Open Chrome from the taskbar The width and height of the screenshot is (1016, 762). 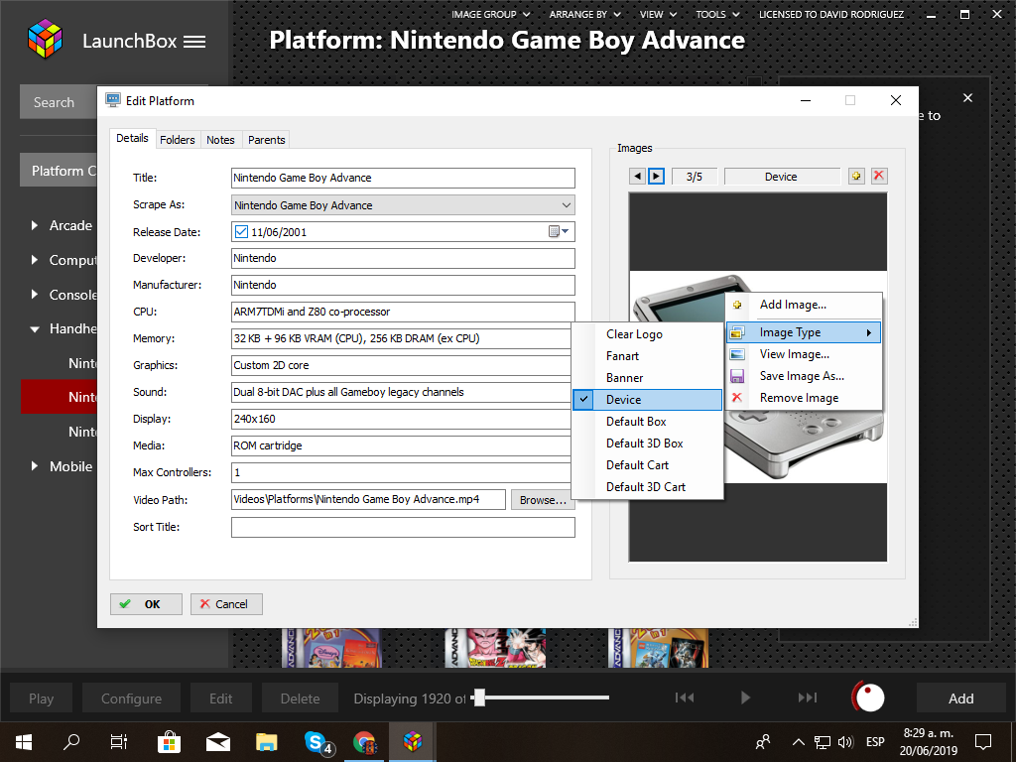pos(365,742)
